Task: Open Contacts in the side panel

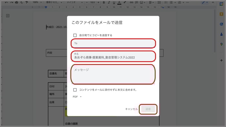Action: (221, 34)
